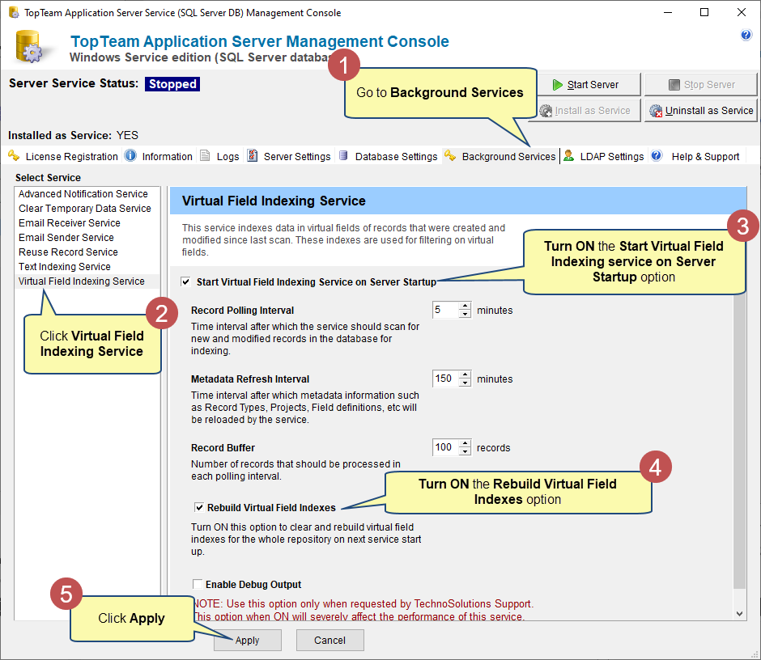The width and height of the screenshot is (761, 660).
Task: Click the Apply button
Action: click(x=248, y=640)
